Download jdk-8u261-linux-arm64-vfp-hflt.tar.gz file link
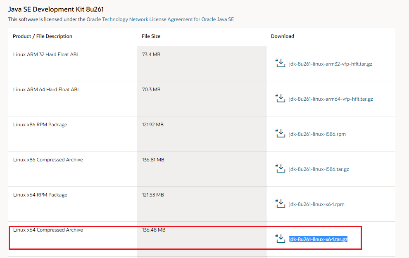This screenshot has width=409, height=258. click(331, 99)
